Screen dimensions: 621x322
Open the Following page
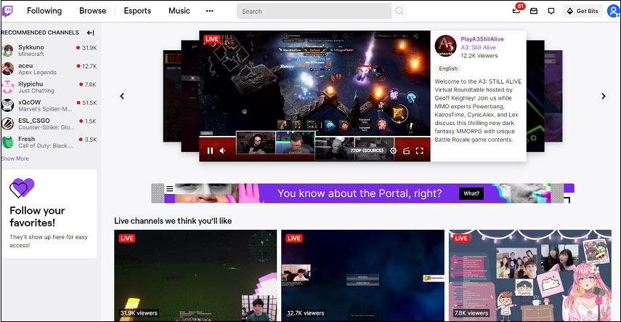click(x=44, y=11)
